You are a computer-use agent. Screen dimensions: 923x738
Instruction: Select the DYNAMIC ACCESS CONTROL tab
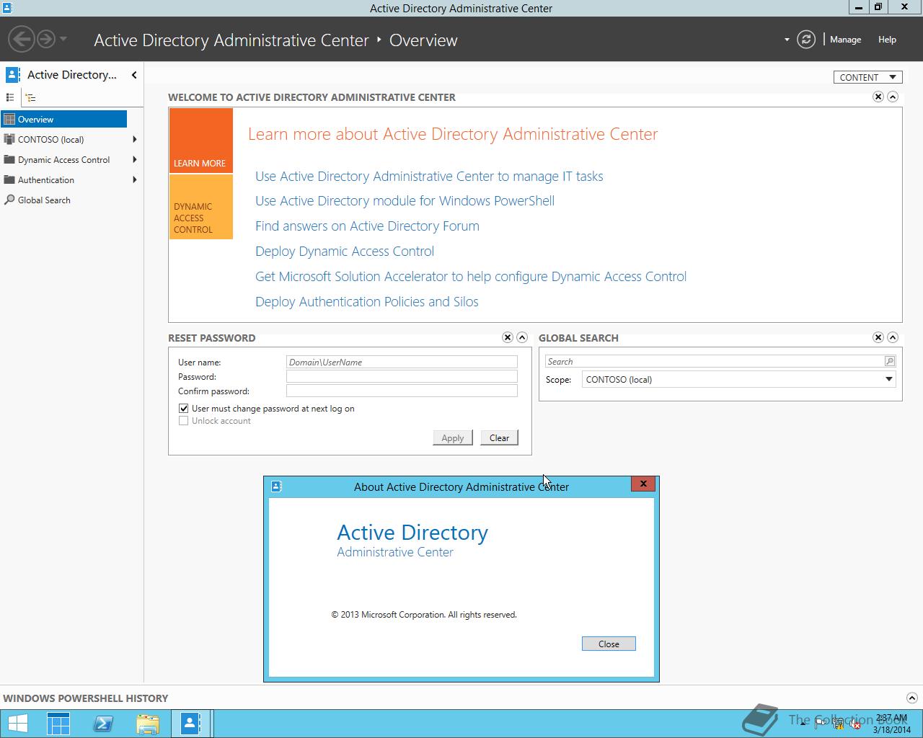pyautogui.click(x=201, y=207)
